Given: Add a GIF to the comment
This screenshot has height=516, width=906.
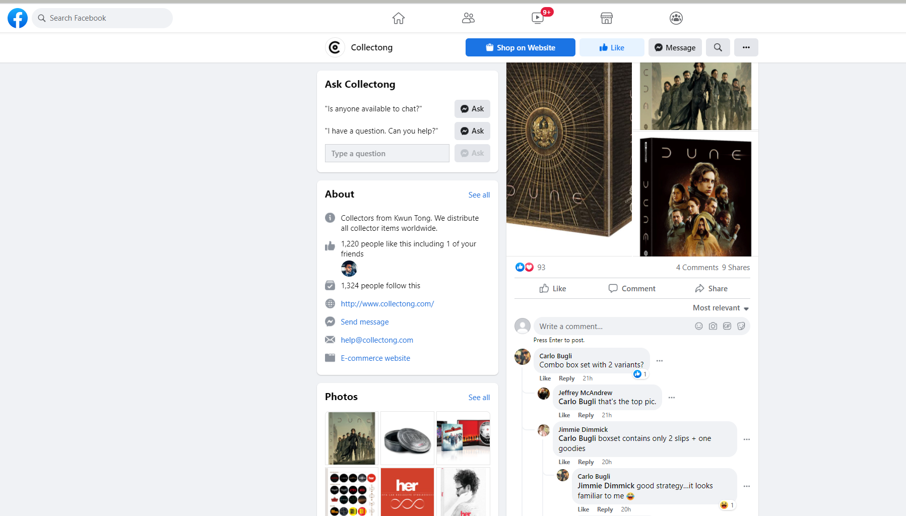Looking at the screenshot, I should coord(727,326).
